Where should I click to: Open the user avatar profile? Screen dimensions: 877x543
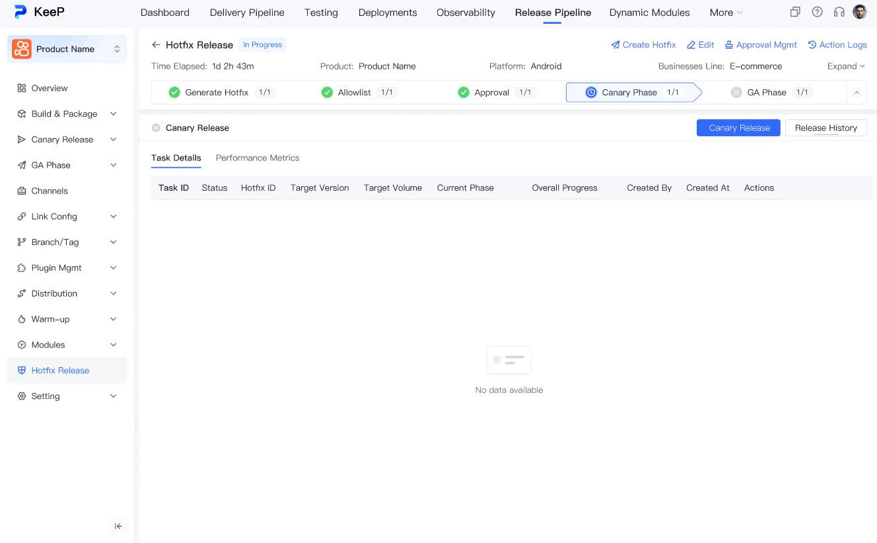[x=860, y=12]
